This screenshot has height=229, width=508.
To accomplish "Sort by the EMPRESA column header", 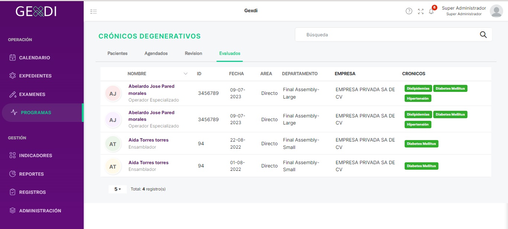I will (x=345, y=74).
